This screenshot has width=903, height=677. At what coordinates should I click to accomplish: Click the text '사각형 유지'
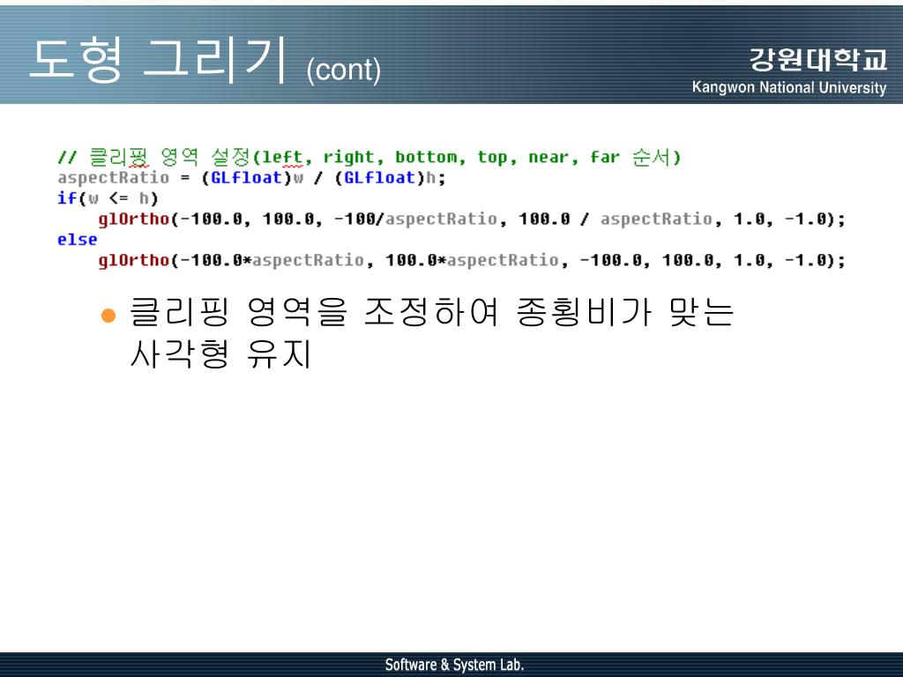point(221,353)
